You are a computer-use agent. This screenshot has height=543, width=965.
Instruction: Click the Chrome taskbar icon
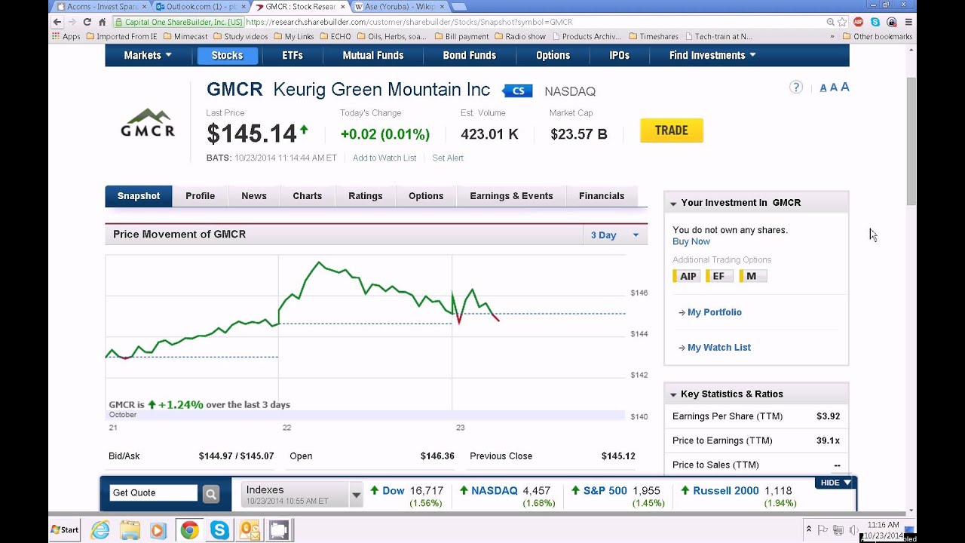pyautogui.click(x=189, y=530)
